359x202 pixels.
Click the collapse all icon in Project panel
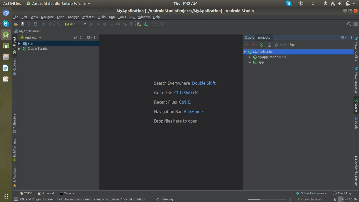pyautogui.click(x=81, y=37)
